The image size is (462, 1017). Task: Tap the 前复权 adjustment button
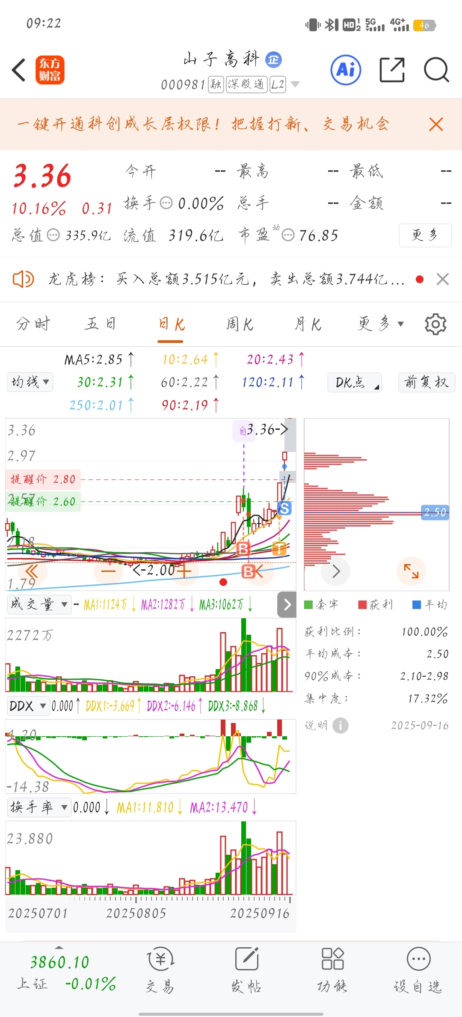click(426, 382)
